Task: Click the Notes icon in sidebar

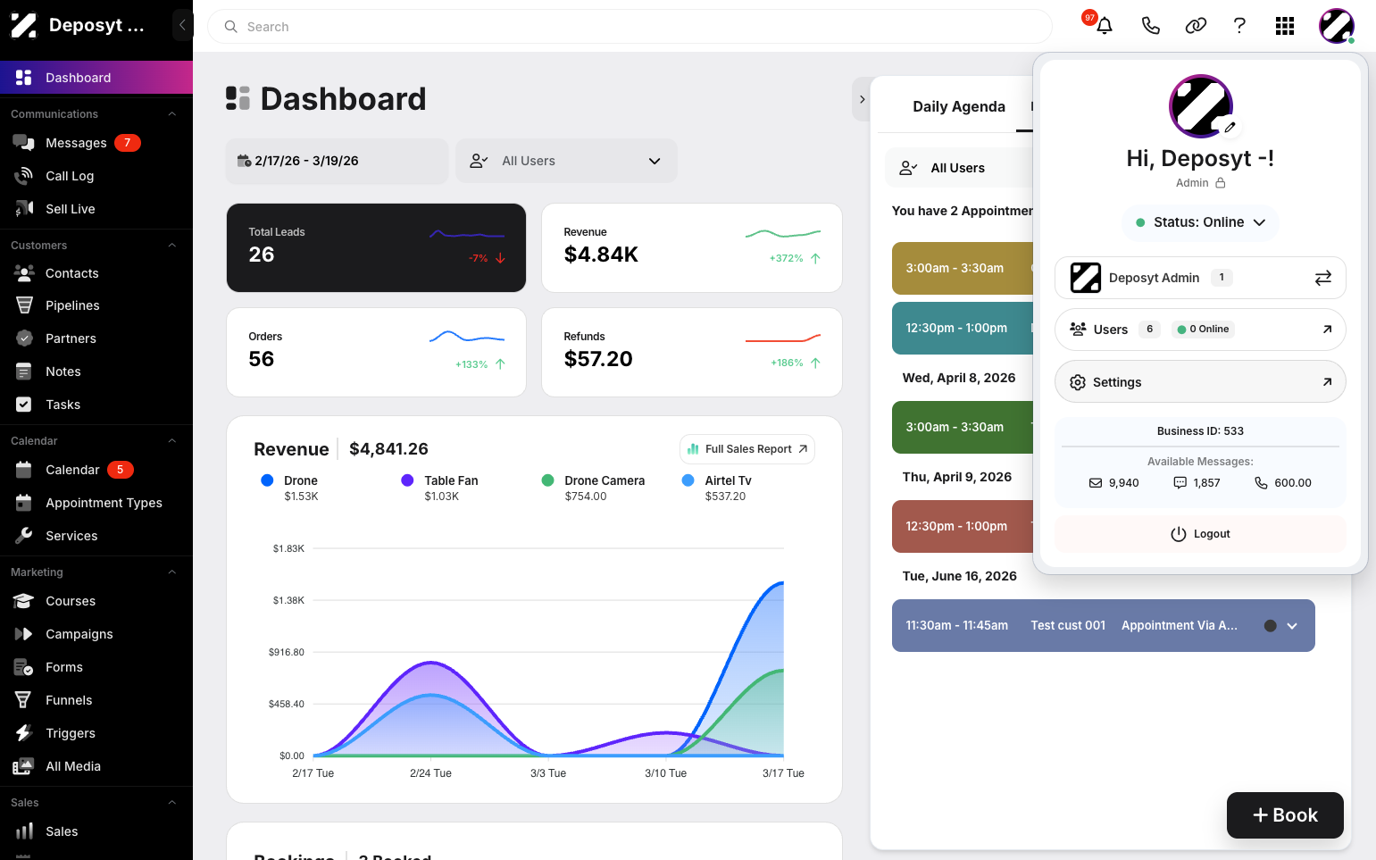Action: 24,372
